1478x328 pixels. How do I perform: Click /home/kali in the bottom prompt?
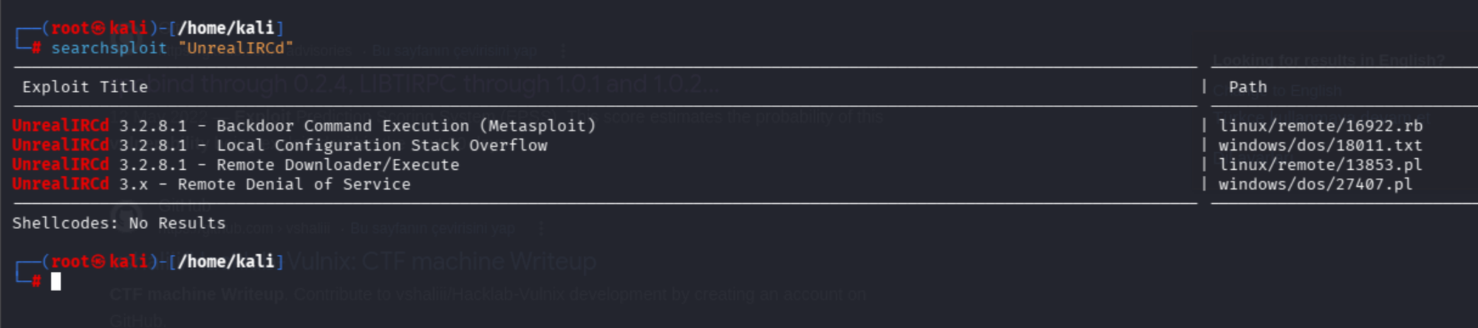point(226,262)
